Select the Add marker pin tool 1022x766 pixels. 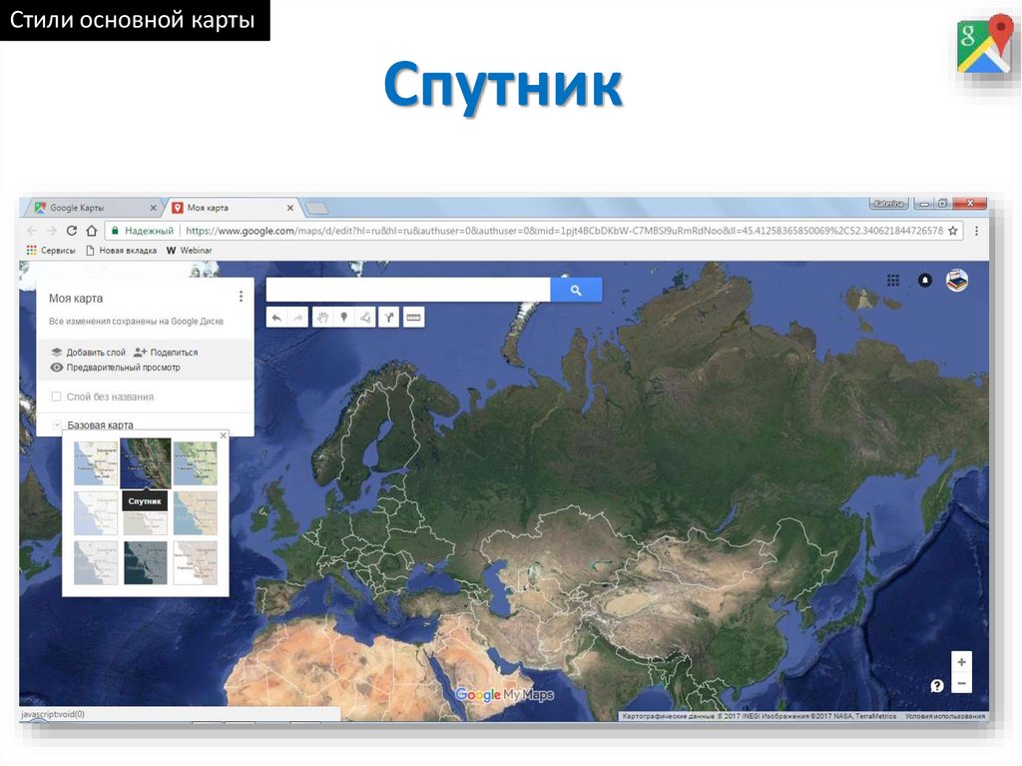pyautogui.click(x=344, y=318)
